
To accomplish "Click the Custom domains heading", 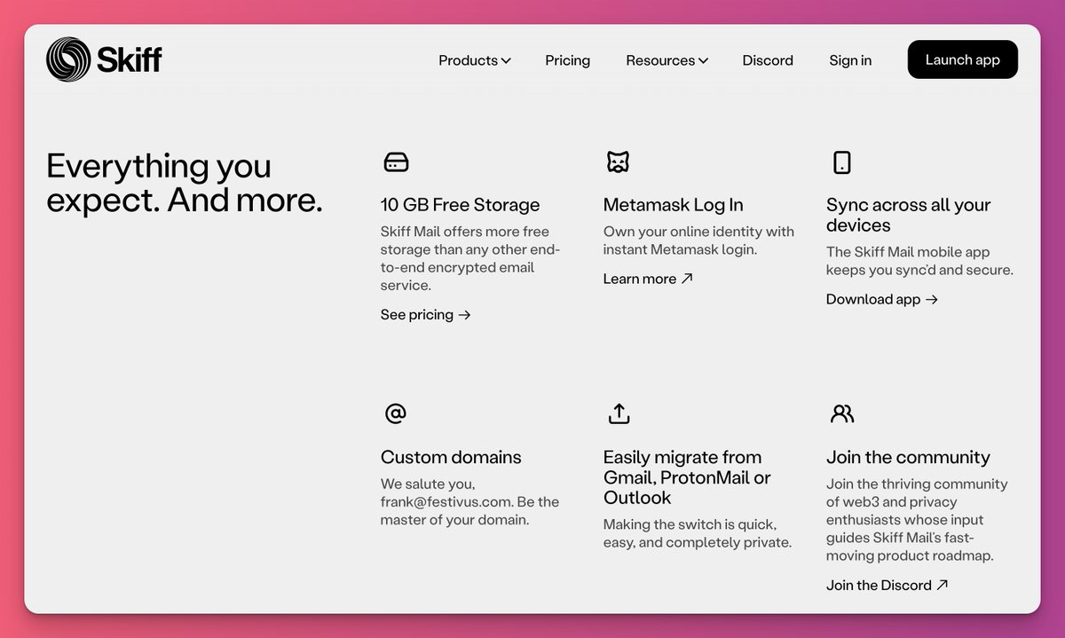I will point(451,458).
